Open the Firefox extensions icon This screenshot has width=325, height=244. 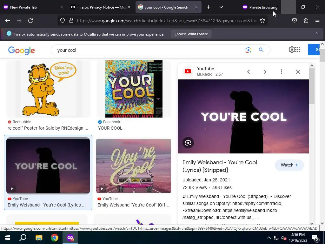(306, 21)
